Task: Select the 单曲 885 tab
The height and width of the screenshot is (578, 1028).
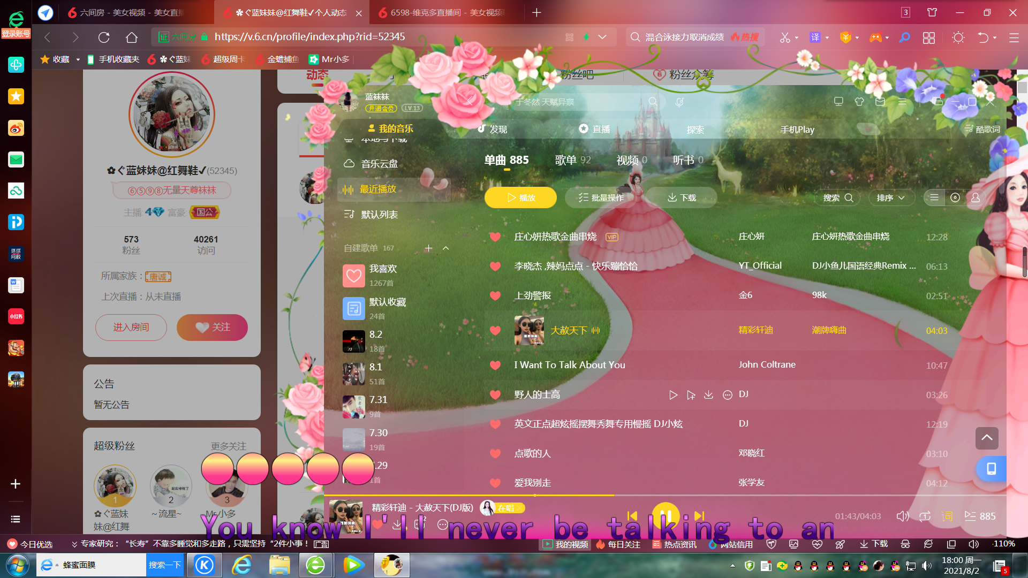Action: point(506,160)
